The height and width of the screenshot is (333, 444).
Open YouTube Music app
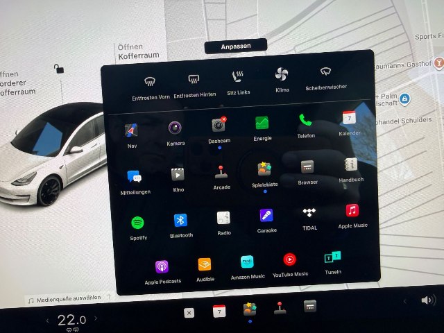point(289,260)
